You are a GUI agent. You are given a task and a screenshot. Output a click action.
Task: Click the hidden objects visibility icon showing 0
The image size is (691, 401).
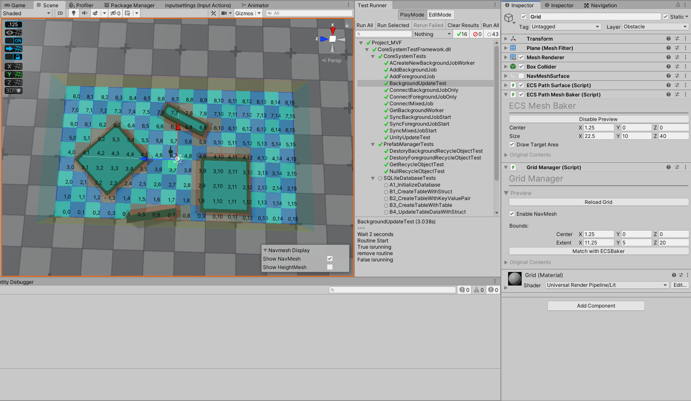[x=115, y=13]
